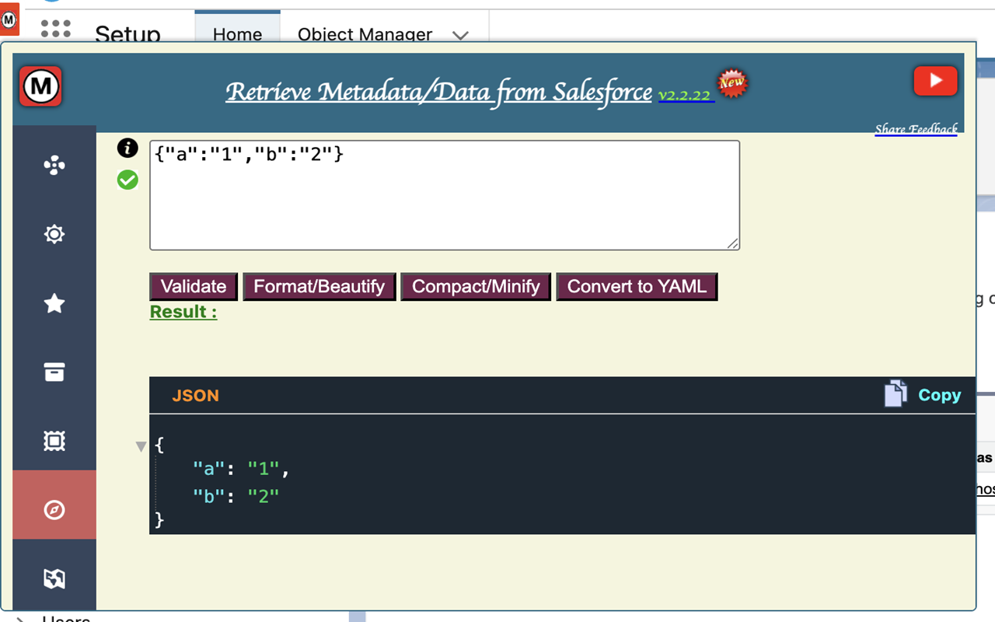Image resolution: width=995 pixels, height=622 pixels.
Task: Open the Salesforce App Launcher dots
Action: 55,29
